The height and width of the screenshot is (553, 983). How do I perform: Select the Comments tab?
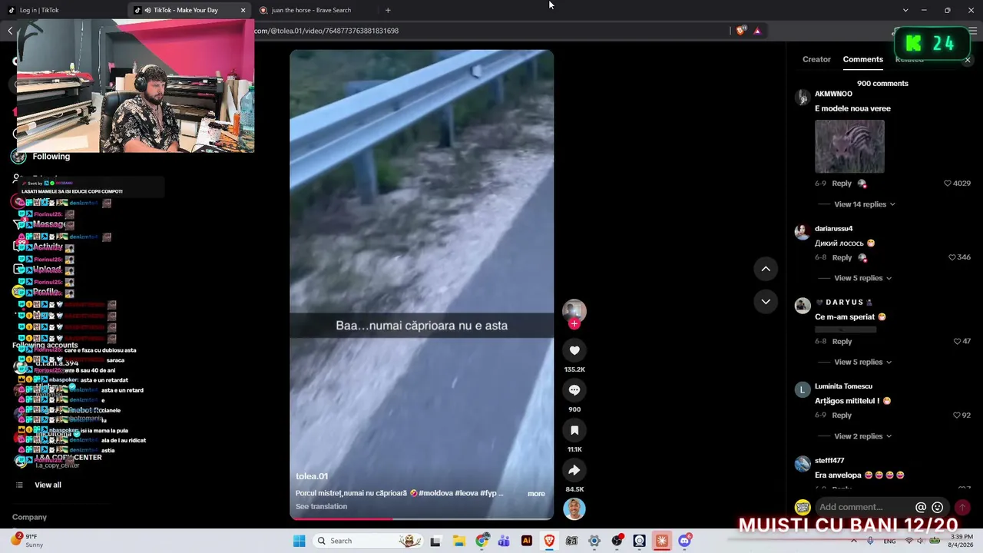coord(862,59)
